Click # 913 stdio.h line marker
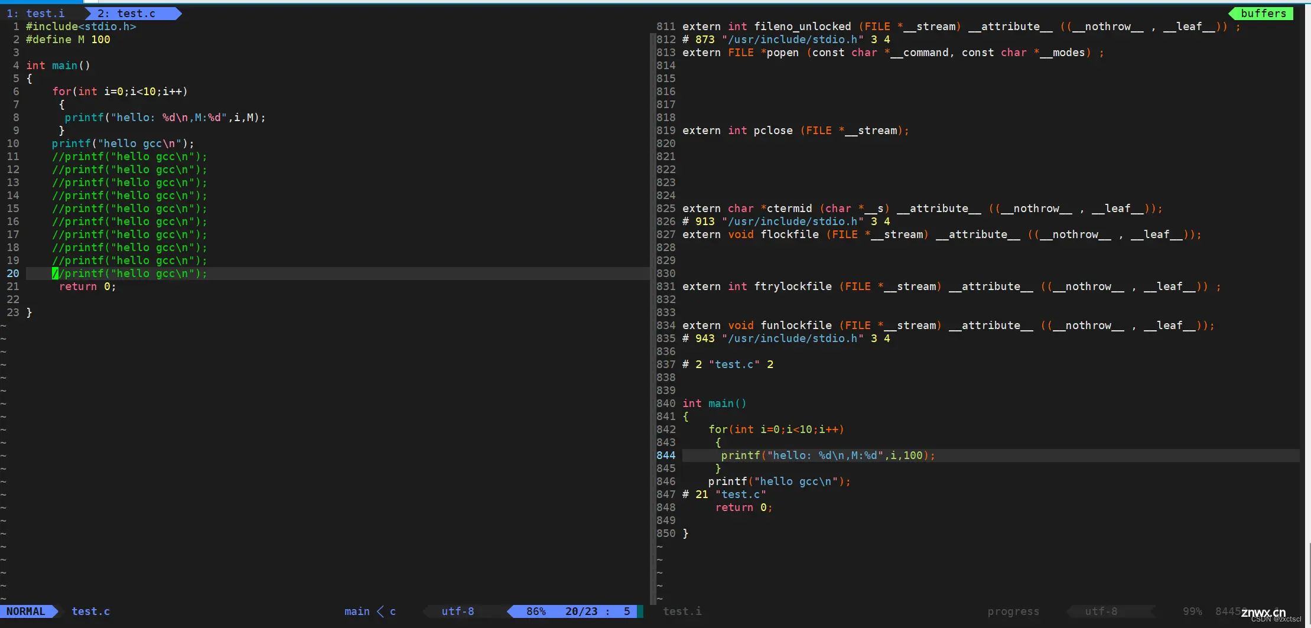This screenshot has width=1311, height=628. pyautogui.click(x=786, y=222)
